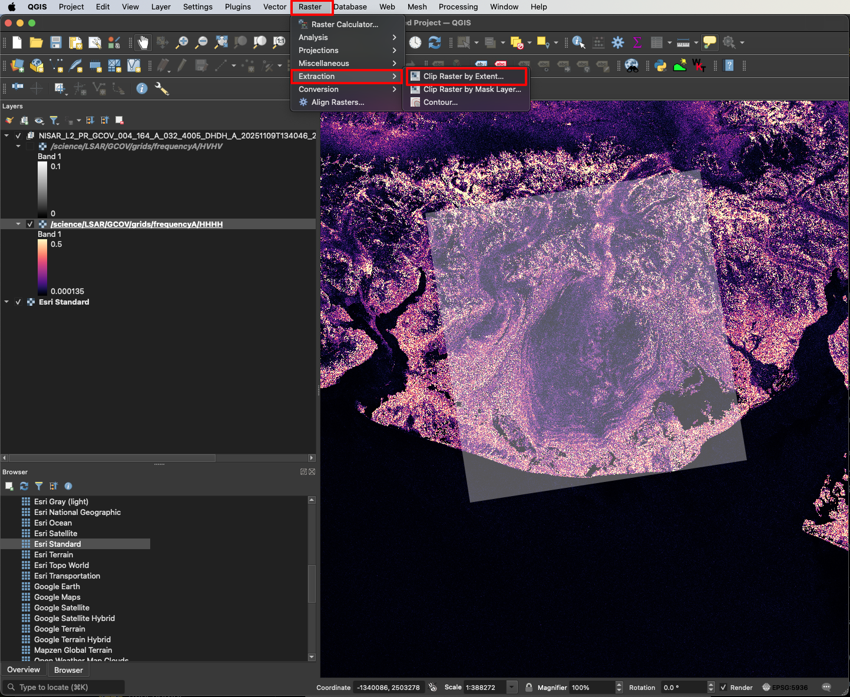
Task: Open the Processing menu
Action: click(x=458, y=6)
